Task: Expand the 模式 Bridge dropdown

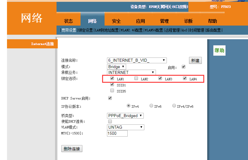Action: click(116, 67)
